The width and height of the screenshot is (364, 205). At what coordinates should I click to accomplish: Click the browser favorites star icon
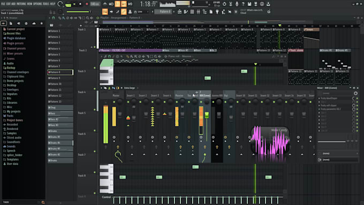[42, 23]
